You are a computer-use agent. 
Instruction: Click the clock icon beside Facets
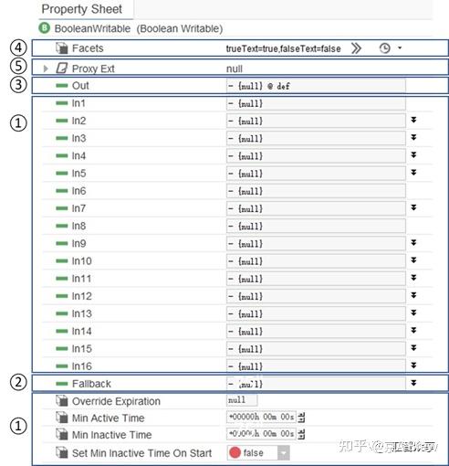(384, 48)
